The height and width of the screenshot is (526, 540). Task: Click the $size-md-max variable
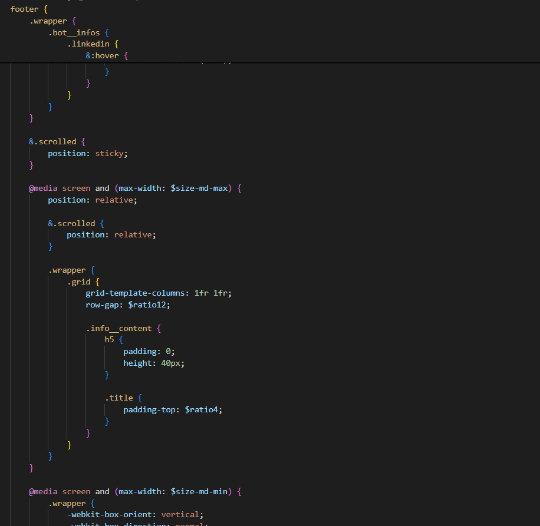pos(201,188)
